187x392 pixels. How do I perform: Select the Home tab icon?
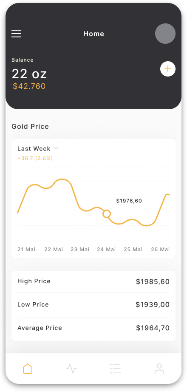tap(28, 369)
